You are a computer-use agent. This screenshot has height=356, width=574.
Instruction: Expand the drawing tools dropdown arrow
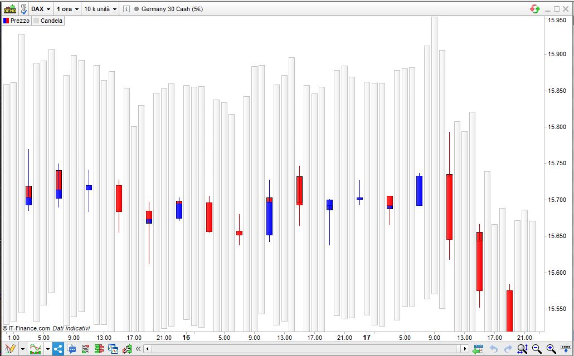[x=23, y=349]
